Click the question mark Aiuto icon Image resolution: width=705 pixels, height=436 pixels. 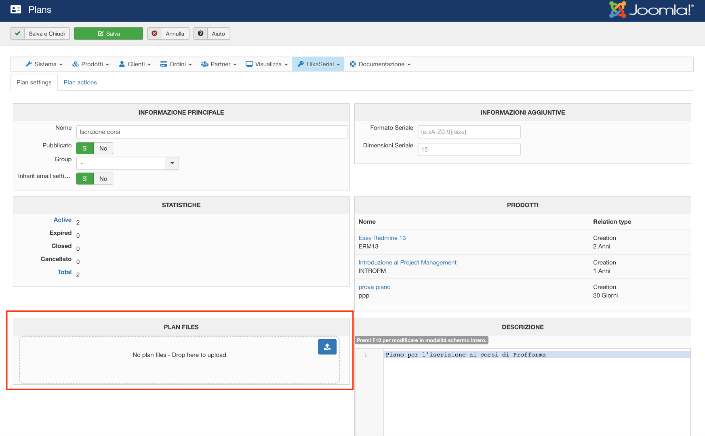click(200, 34)
